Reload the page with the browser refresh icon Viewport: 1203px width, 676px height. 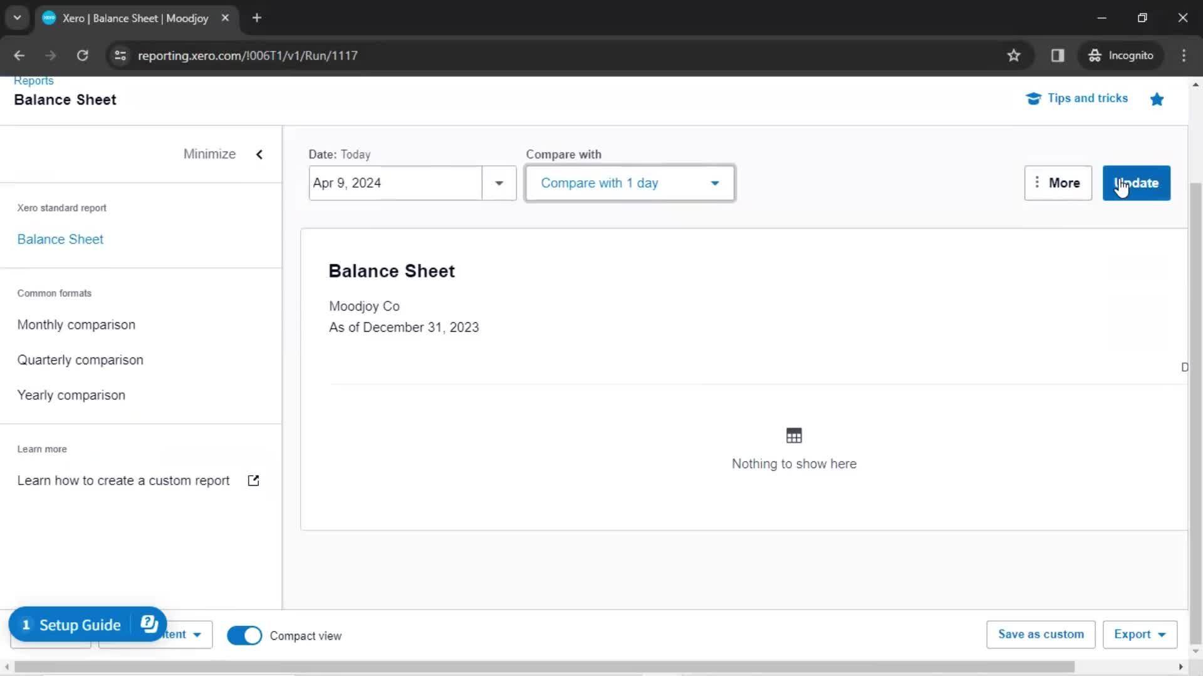pos(82,56)
